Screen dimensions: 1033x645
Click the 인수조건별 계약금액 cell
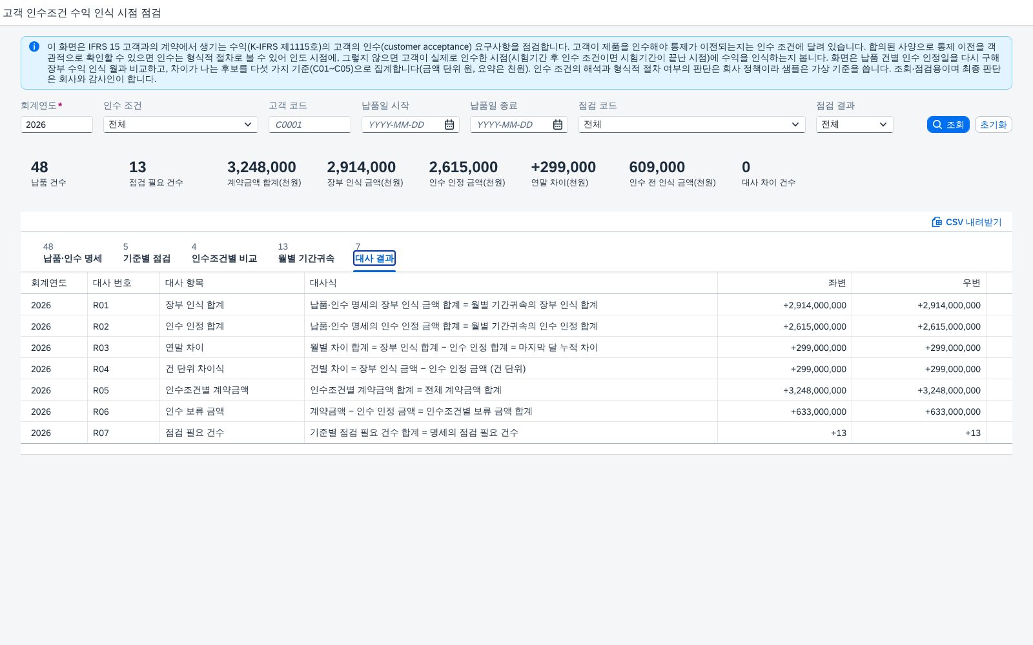tap(232, 390)
